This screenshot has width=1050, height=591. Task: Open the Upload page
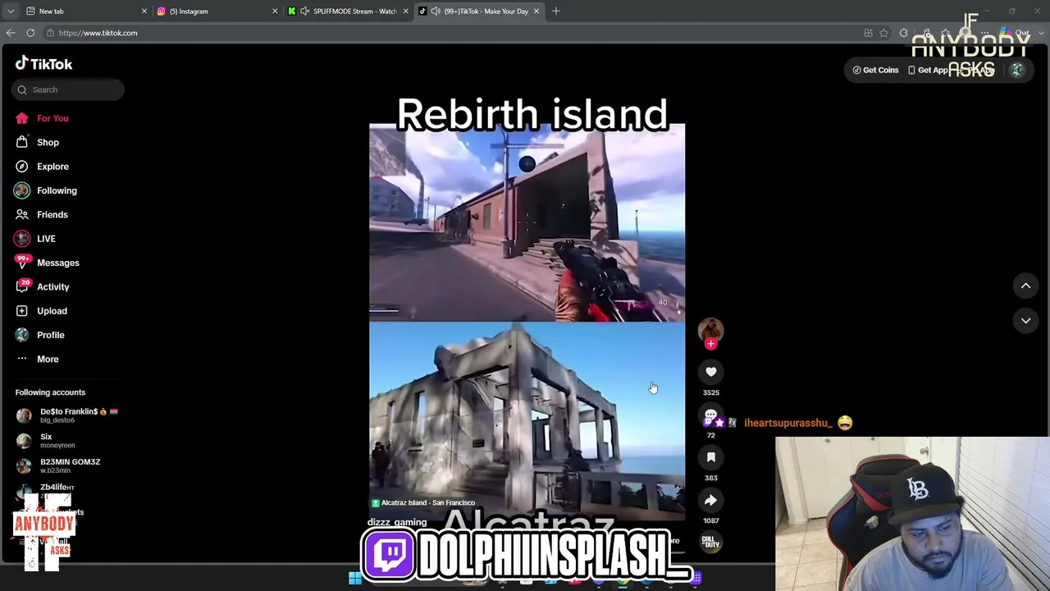point(52,311)
